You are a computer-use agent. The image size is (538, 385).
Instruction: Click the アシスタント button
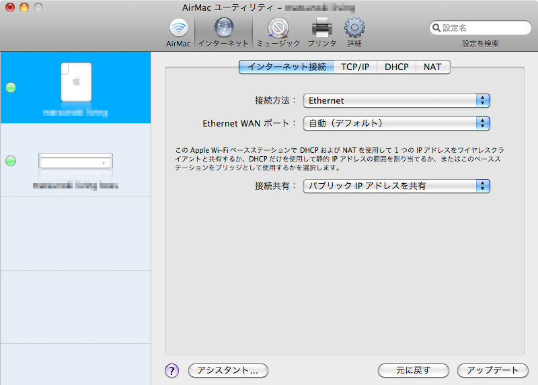coord(228,370)
